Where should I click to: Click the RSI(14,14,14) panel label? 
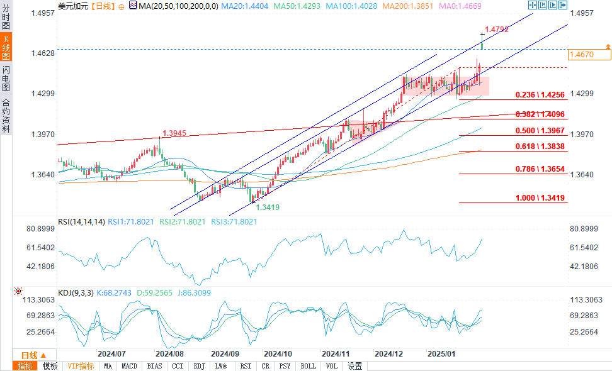tap(82, 222)
